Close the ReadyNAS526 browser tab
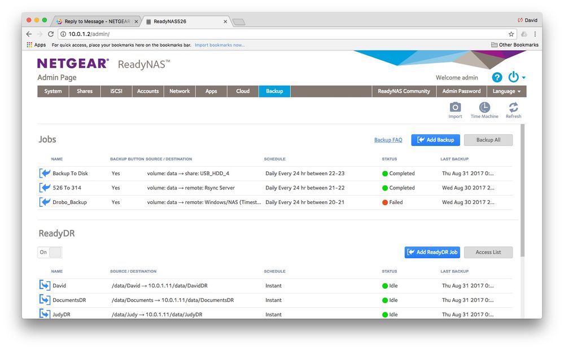The height and width of the screenshot is (350, 564). click(225, 21)
